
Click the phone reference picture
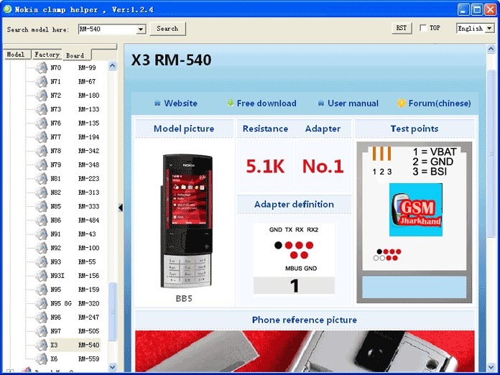(x=305, y=351)
